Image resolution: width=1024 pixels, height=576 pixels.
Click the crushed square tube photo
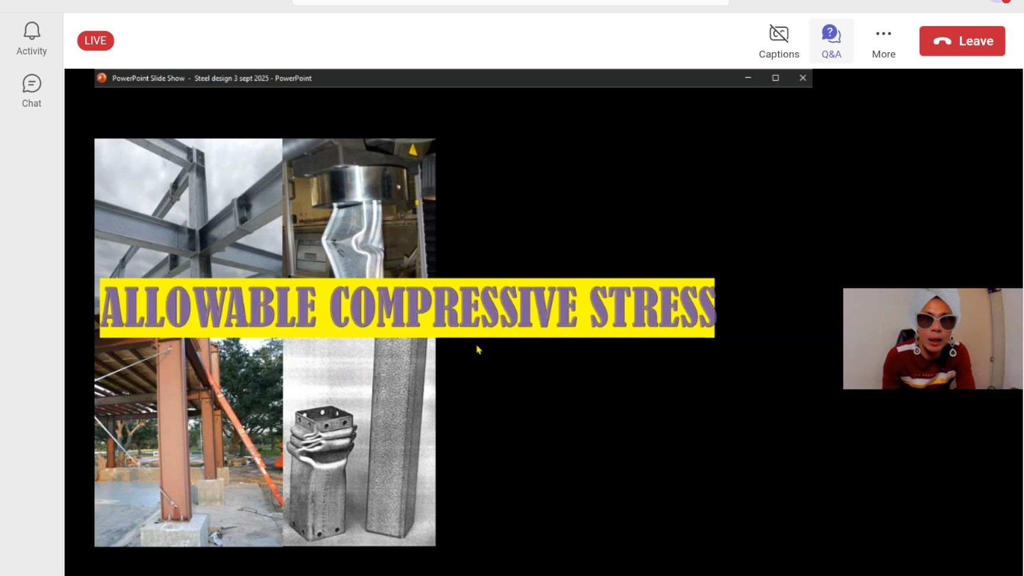(359, 441)
